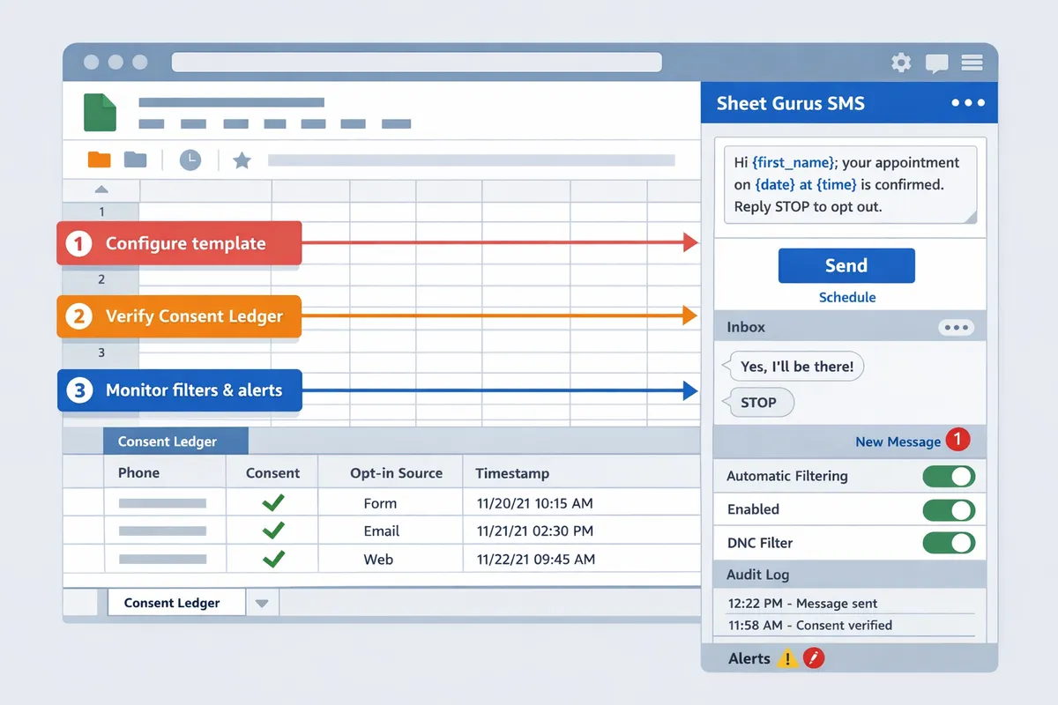Open Sheet Gurus SMS three-dot menu
This screenshot has width=1058, height=705.
click(x=968, y=103)
